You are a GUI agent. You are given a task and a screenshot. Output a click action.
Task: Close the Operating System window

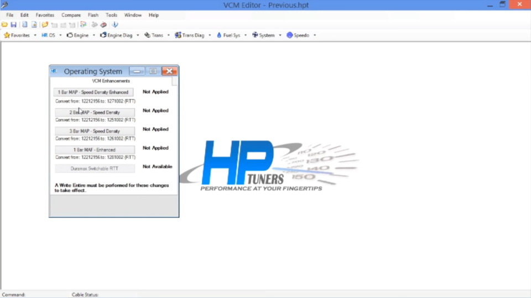coord(169,71)
